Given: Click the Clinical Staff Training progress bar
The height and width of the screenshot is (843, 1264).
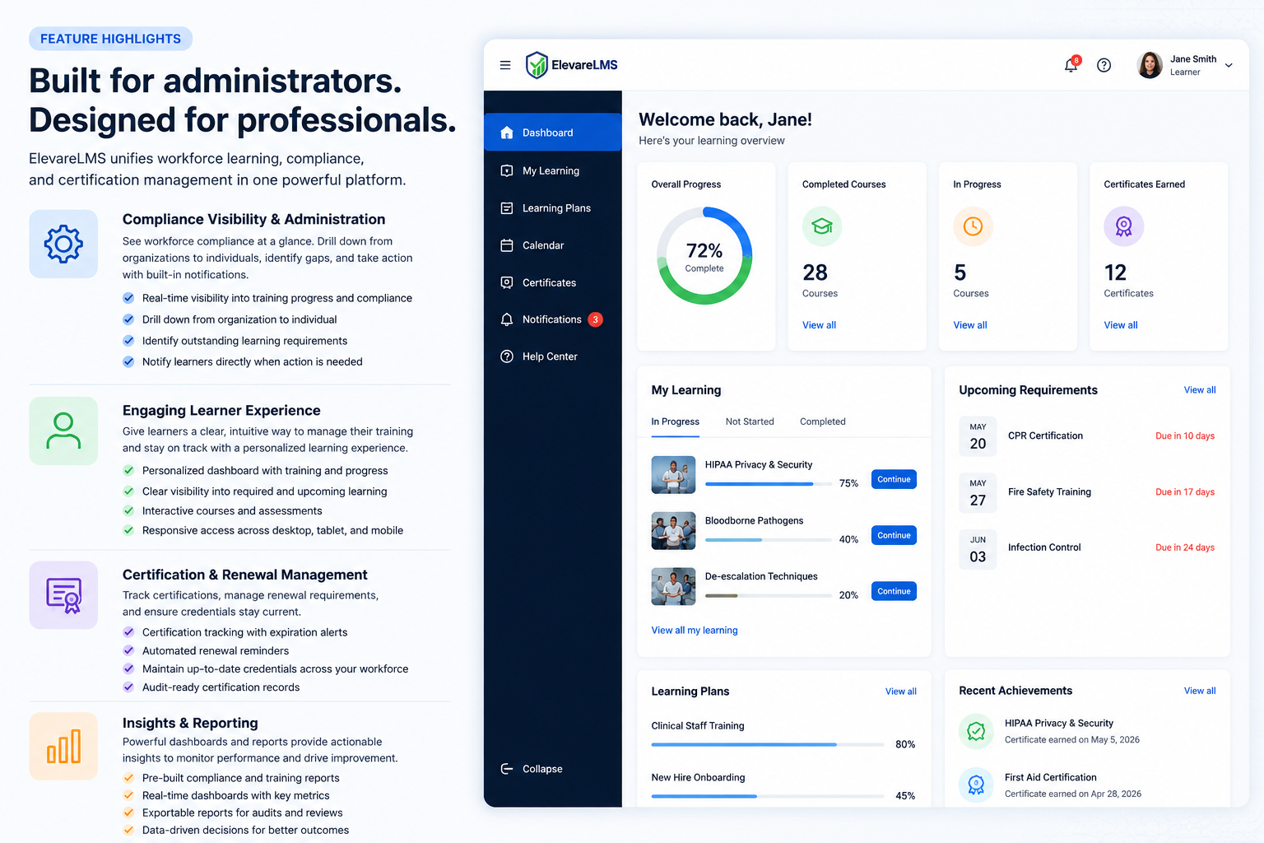Looking at the screenshot, I should (768, 744).
